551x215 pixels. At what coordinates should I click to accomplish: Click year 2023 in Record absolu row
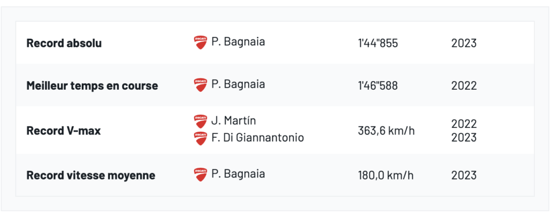464,43
